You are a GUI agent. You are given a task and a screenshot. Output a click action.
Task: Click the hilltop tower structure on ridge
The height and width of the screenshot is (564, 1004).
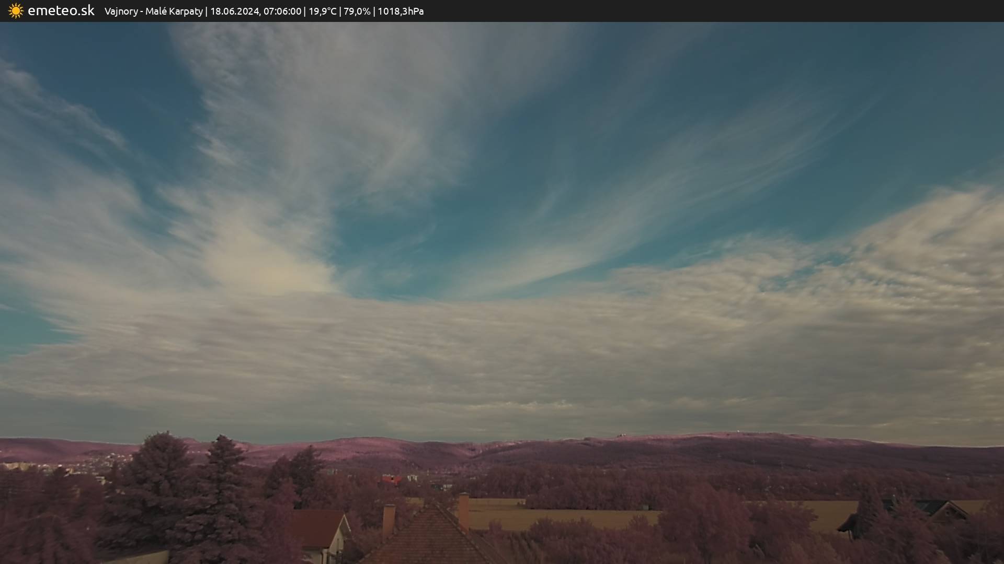[621, 434]
